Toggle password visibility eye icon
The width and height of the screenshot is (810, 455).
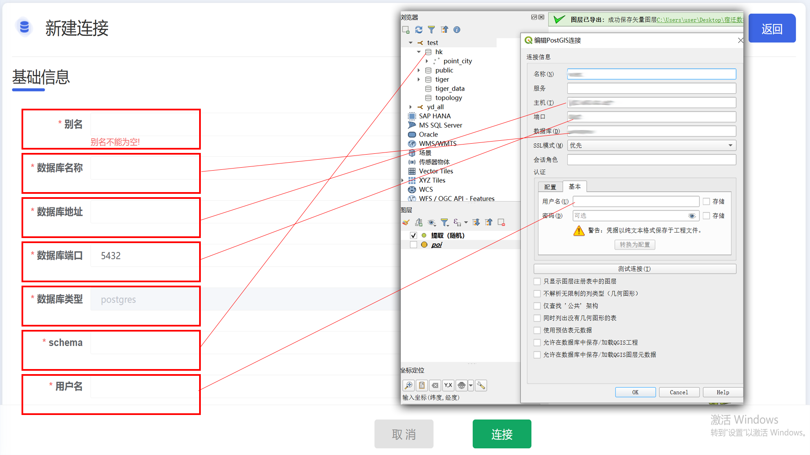(692, 216)
